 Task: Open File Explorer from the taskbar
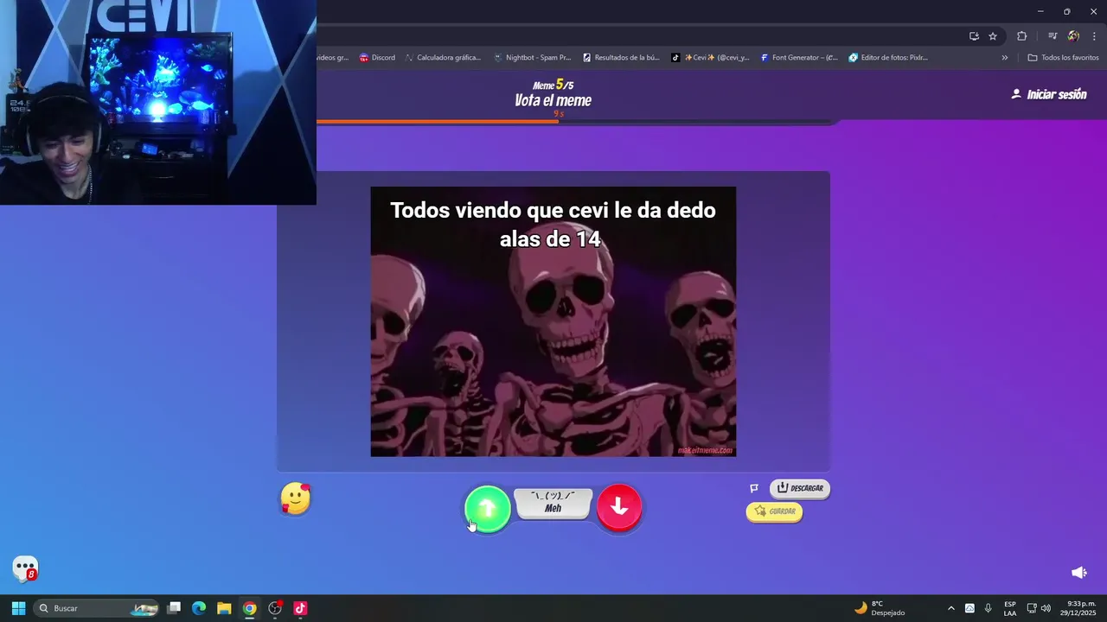(224, 608)
